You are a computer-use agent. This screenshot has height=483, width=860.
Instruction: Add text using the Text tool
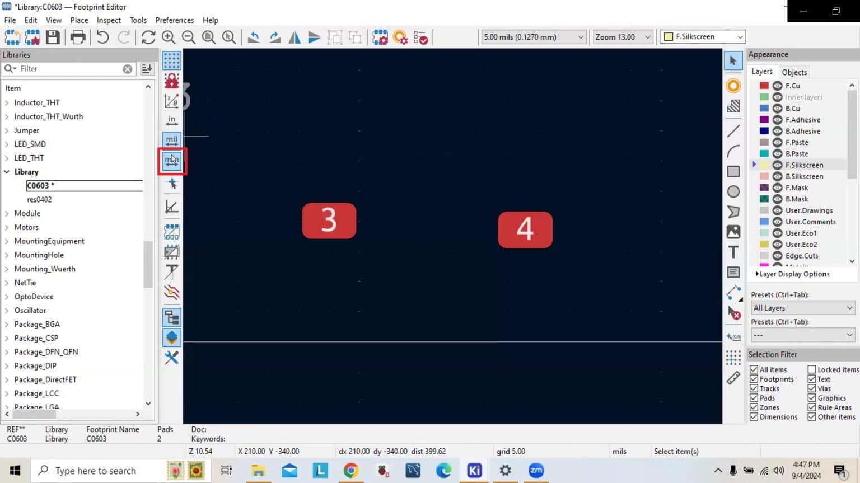(733, 252)
